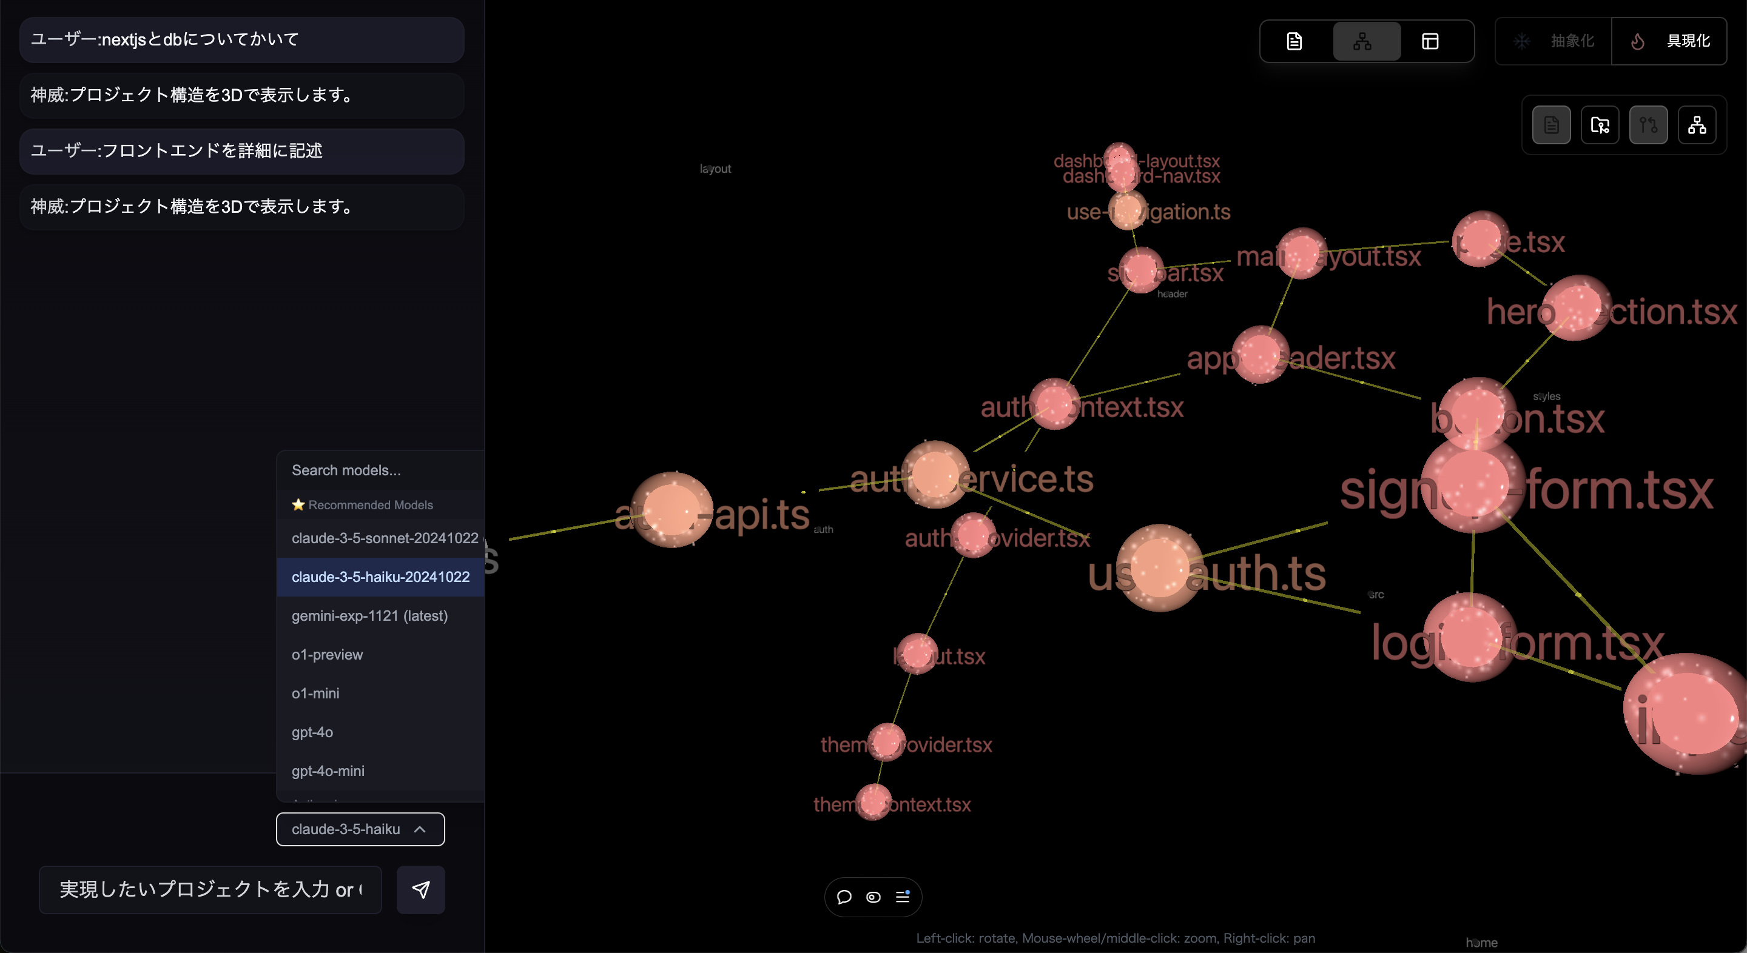Open the chat bubble icon
Screen dimensions: 1747x953
click(844, 897)
